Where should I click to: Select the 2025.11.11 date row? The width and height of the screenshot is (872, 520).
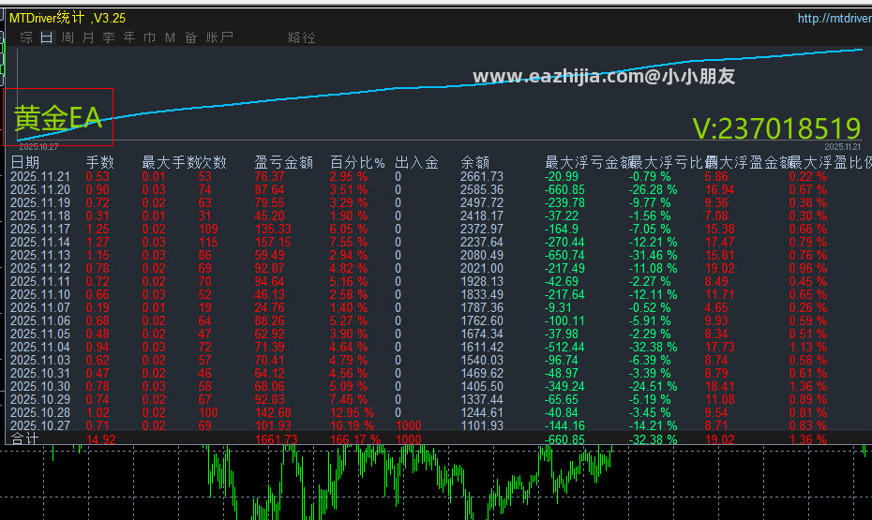[x=40, y=282]
